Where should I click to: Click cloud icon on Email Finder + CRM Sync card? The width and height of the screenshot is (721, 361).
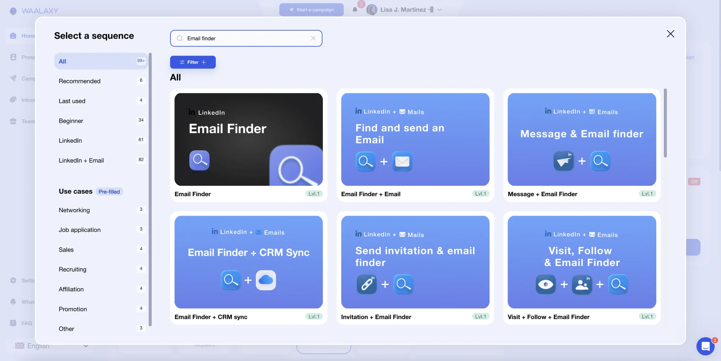pyautogui.click(x=266, y=280)
